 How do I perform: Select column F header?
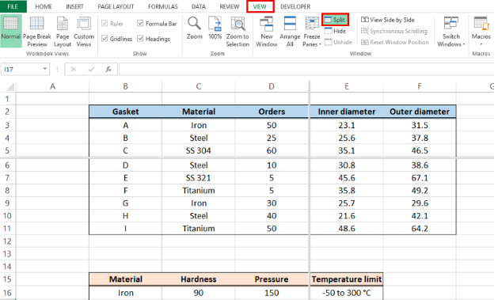point(420,86)
